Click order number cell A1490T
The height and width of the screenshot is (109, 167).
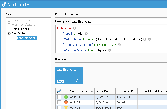coord(82,107)
